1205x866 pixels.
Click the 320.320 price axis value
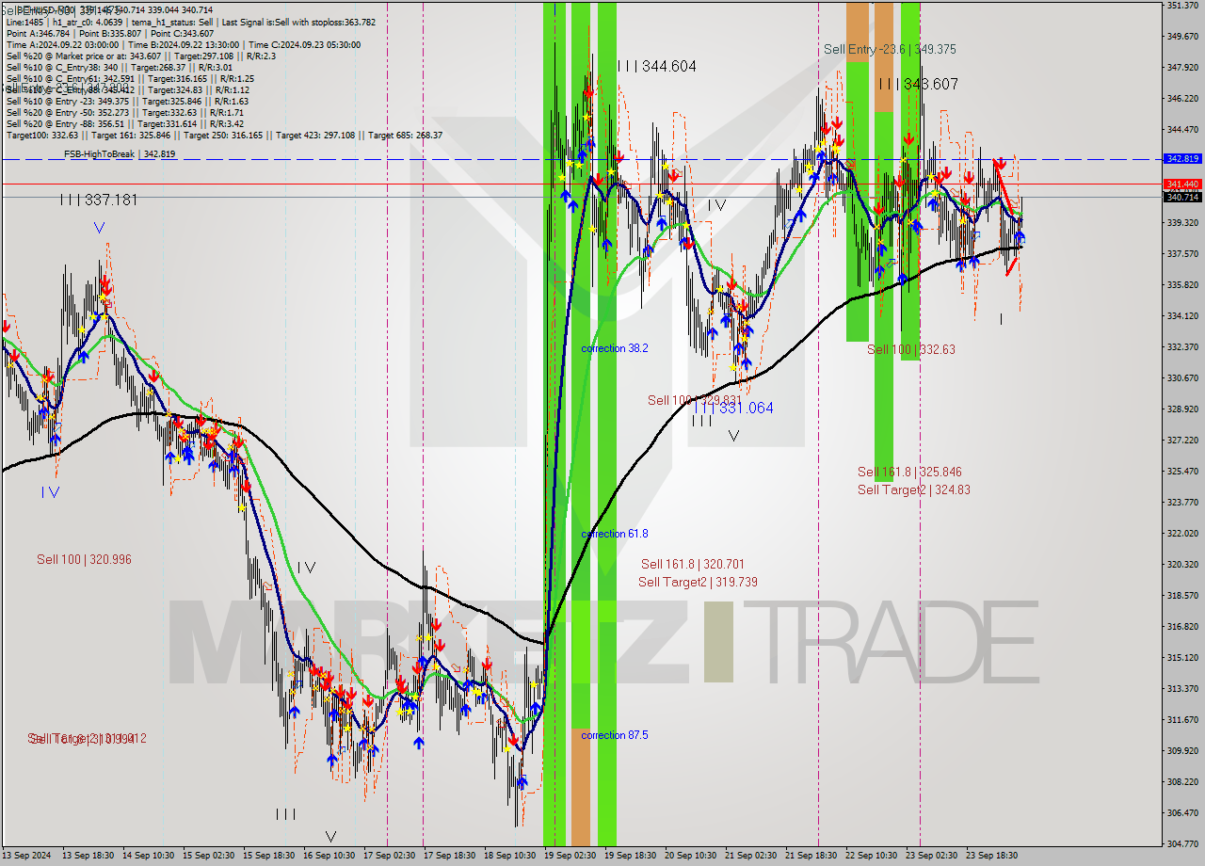coord(1182,565)
